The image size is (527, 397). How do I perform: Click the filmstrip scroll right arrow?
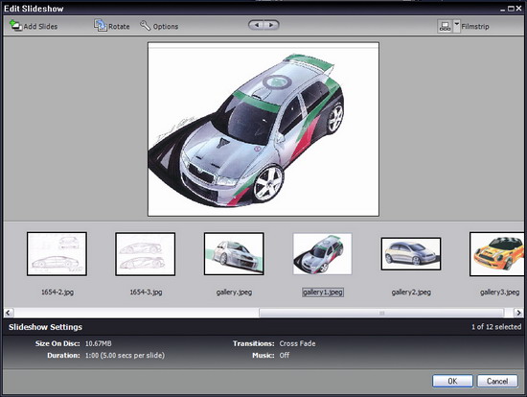[518, 313]
